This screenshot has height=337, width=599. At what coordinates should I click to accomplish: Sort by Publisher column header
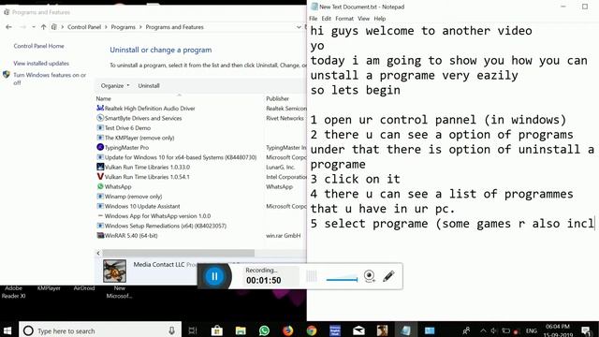click(x=277, y=98)
